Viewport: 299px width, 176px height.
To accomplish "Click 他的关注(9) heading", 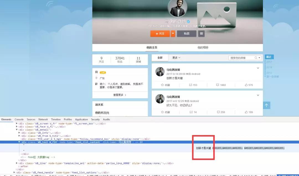I will (102, 113).
